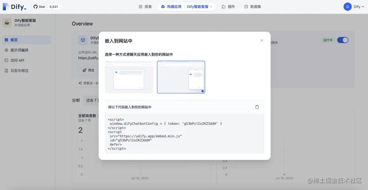This screenshot has height=190, width=368.
Task: Click the Dify智能客服 app icon in sidebar
Action: click(x=7, y=22)
